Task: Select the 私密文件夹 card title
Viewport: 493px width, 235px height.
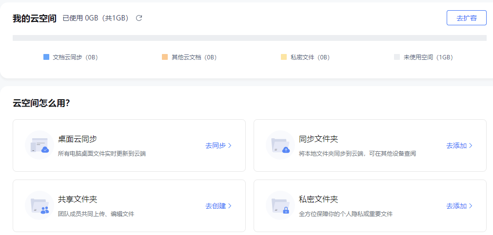Action: [318, 199]
